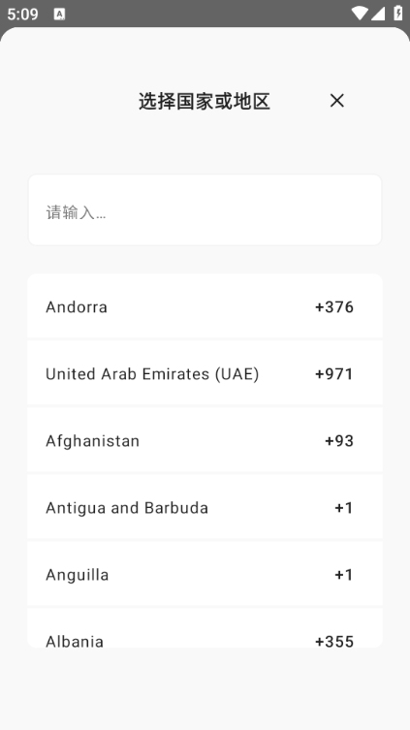
Task: Focus the 请输入 search field
Action: coord(205,210)
